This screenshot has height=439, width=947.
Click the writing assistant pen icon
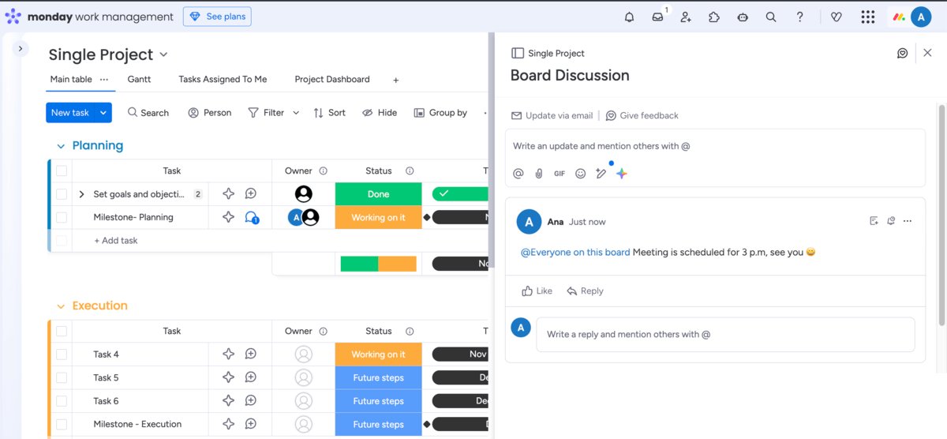pyautogui.click(x=601, y=174)
